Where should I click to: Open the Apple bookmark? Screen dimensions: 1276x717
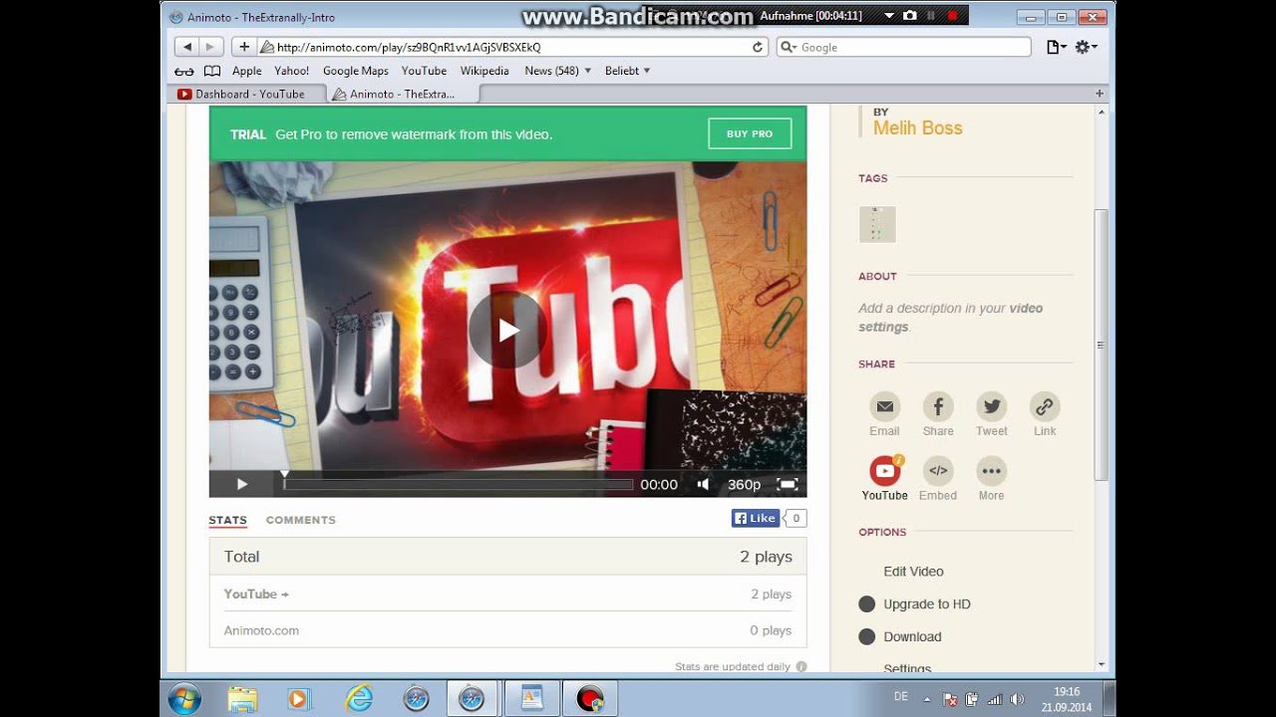click(x=246, y=71)
